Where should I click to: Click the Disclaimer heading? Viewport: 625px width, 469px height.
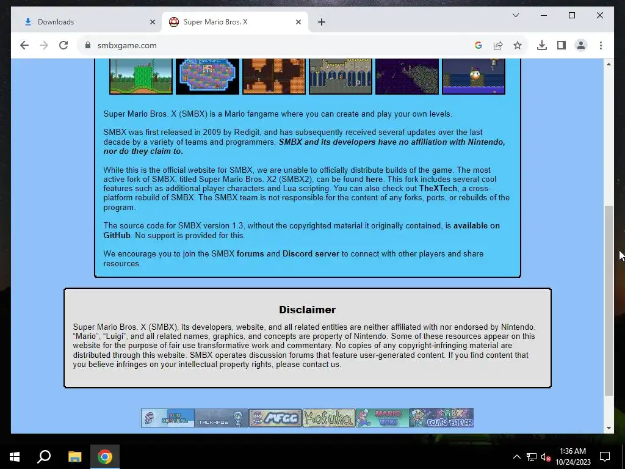point(308,310)
